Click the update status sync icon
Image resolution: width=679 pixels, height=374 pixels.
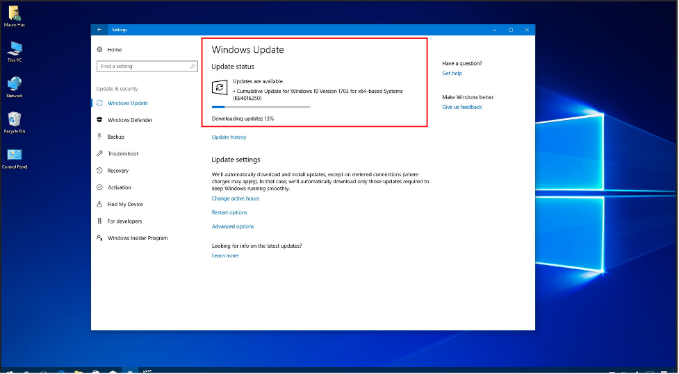[x=220, y=87]
